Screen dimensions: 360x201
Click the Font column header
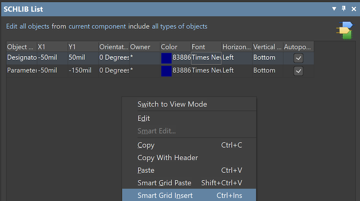[206, 47]
